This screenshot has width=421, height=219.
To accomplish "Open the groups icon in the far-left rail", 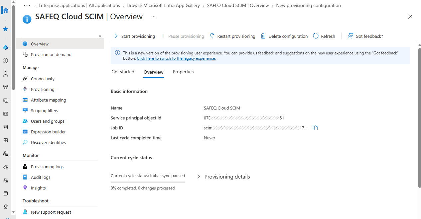I will [x=5, y=87].
